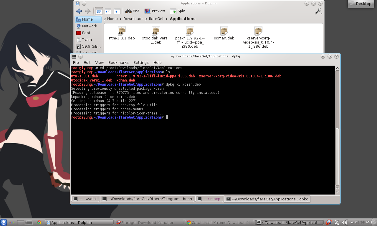Select Network in Places panel
Screen dimensions: 377x226
point(88,26)
